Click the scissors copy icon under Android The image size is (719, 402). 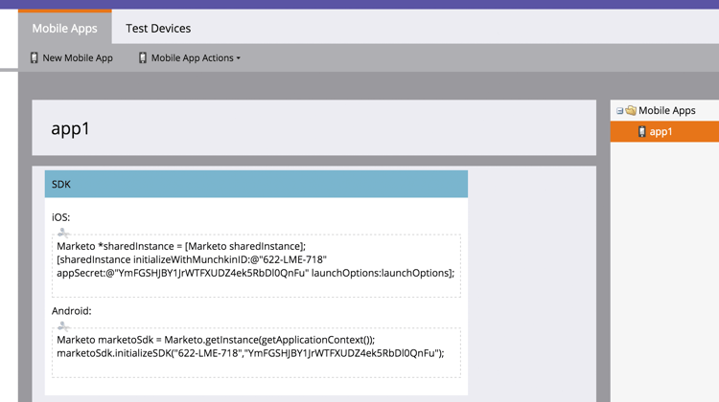tap(63, 326)
